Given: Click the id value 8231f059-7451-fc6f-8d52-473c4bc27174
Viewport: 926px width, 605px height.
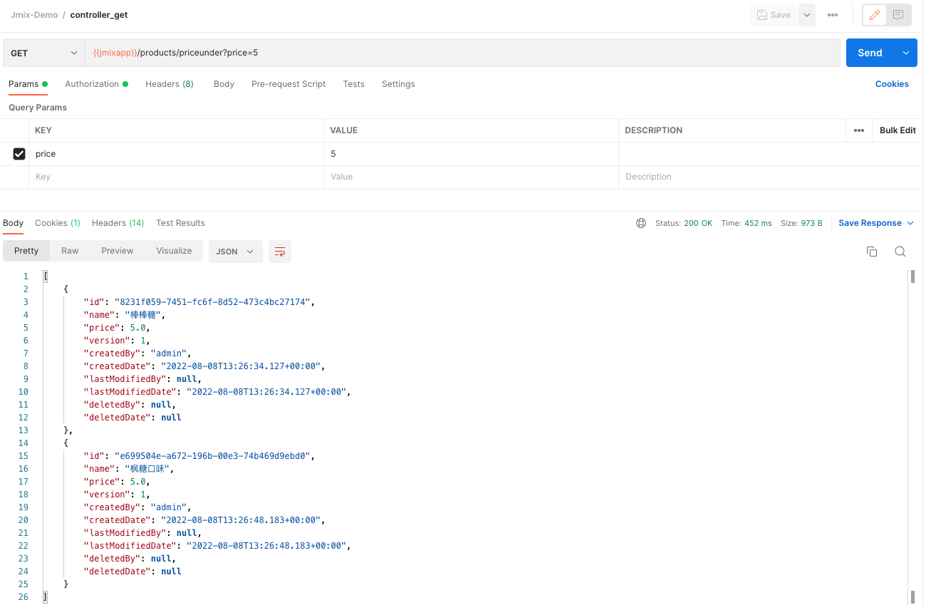Looking at the screenshot, I should tap(212, 302).
